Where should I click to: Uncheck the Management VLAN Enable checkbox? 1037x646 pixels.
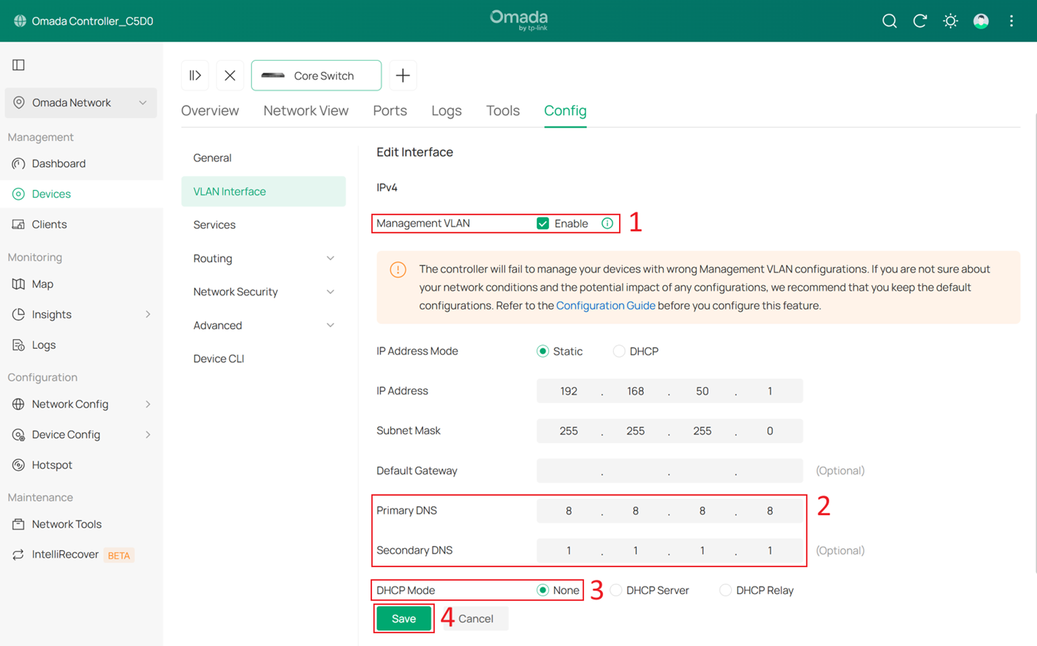(x=543, y=223)
